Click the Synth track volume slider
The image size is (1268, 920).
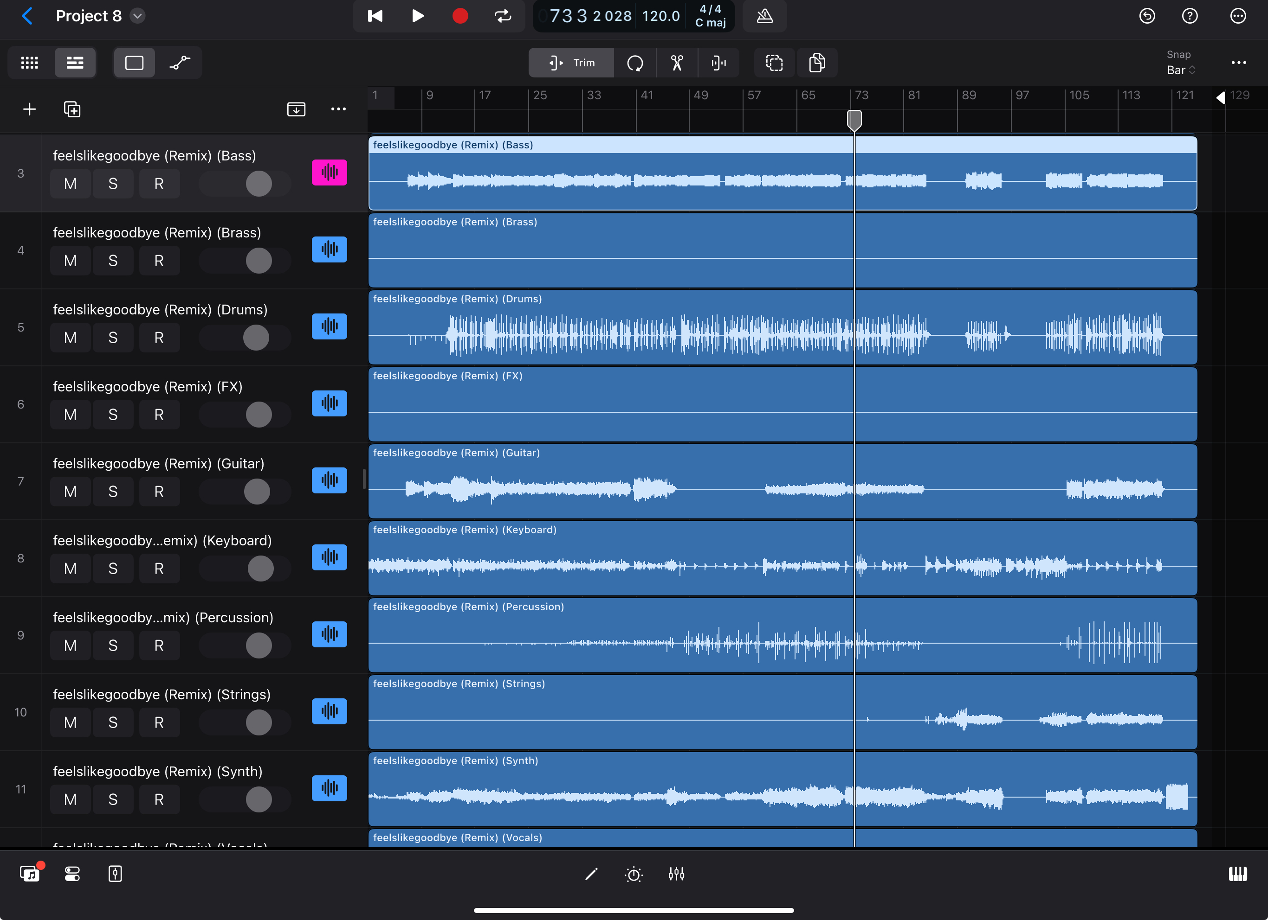coord(259,799)
